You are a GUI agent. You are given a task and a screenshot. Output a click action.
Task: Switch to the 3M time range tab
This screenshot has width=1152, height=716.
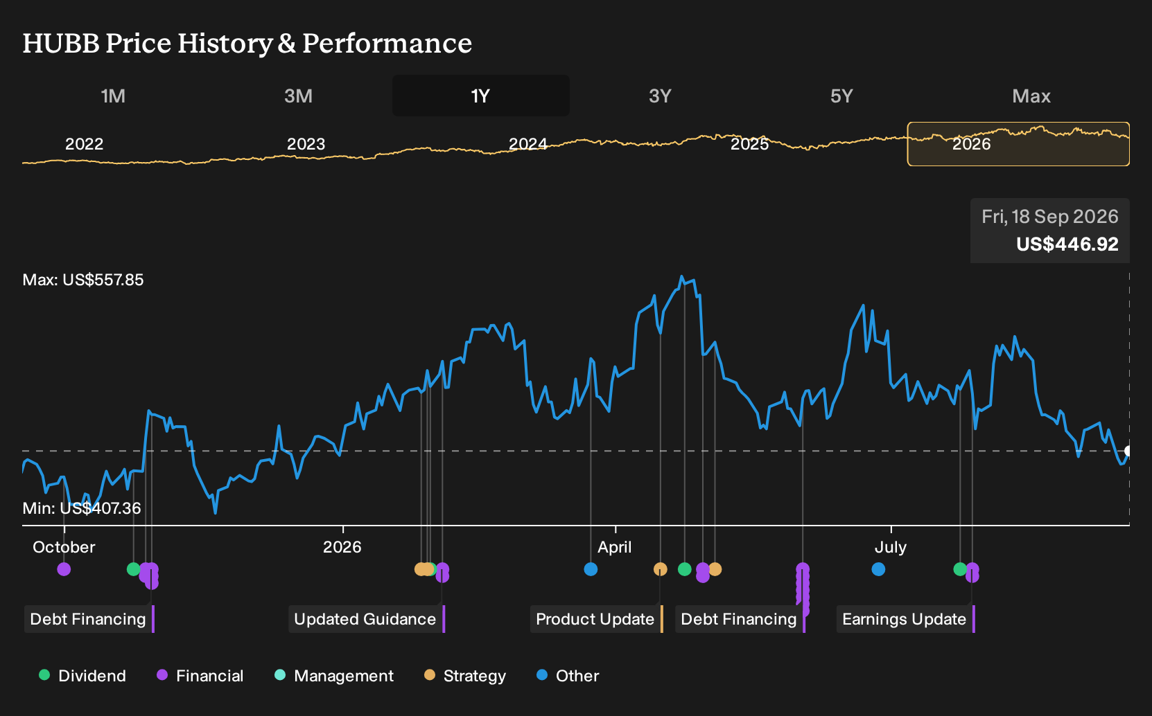pos(298,96)
